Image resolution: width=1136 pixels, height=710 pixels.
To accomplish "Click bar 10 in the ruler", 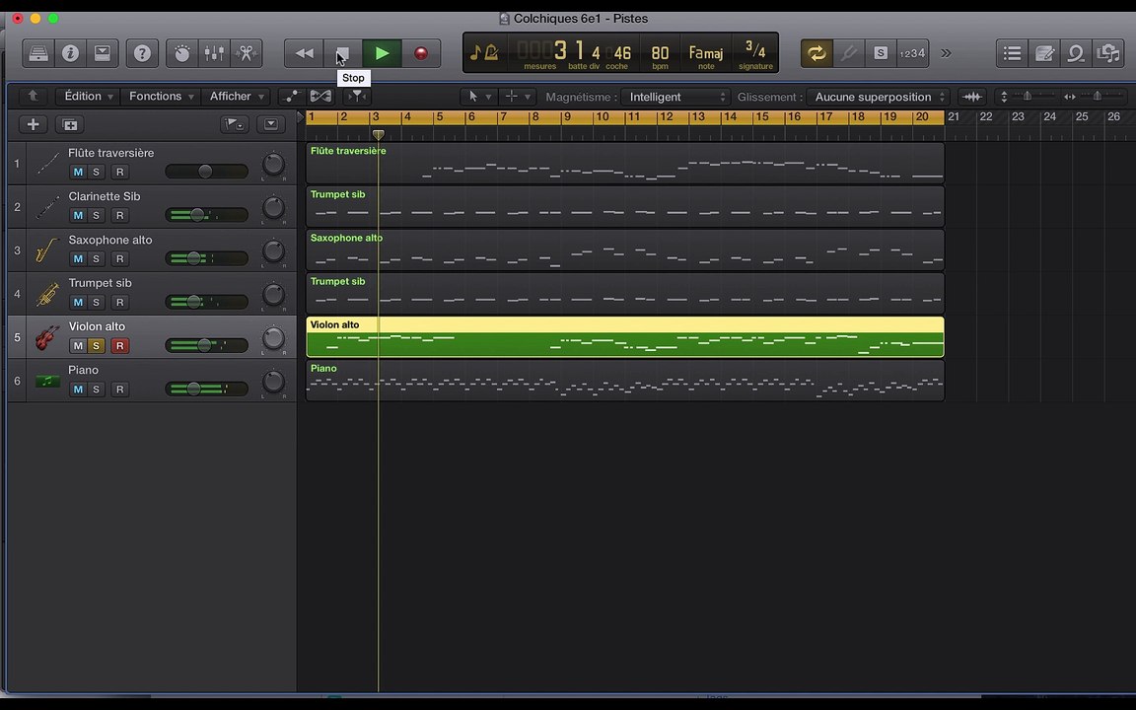I will [x=603, y=117].
